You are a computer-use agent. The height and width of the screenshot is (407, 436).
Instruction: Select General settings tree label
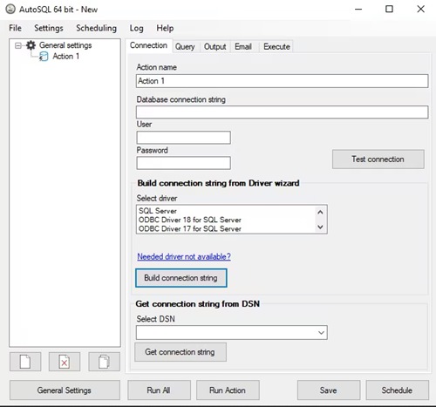[65, 45]
